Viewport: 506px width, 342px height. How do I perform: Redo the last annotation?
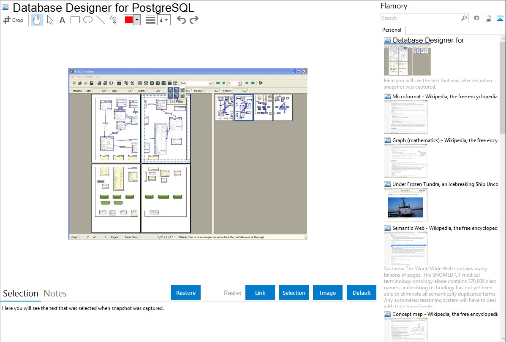[194, 20]
